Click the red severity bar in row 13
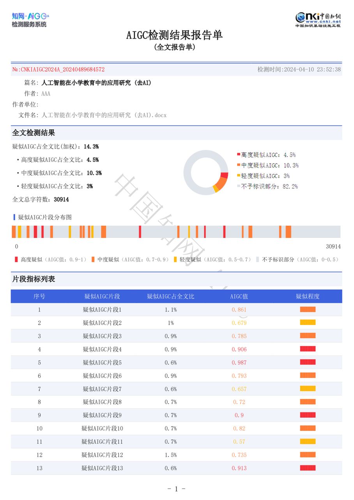The width and height of the screenshot is (354, 500). 308,468
